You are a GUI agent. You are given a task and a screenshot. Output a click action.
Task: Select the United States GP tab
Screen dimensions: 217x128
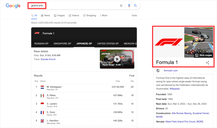coord(108,44)
